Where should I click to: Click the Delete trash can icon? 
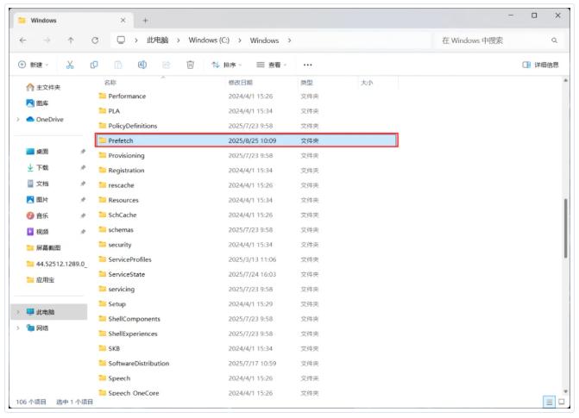point(191,65)
